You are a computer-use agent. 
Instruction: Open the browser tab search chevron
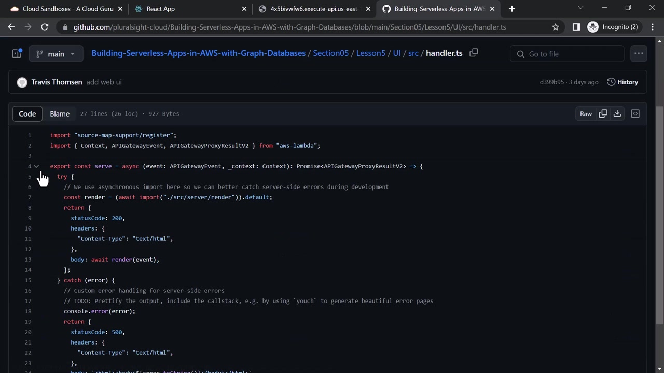[x=580, y=8]
